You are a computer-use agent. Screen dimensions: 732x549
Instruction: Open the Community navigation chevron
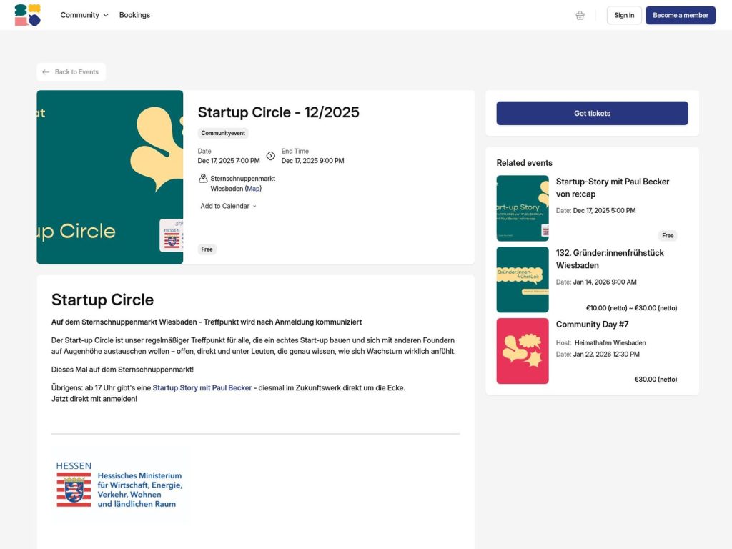click(106, 14)
